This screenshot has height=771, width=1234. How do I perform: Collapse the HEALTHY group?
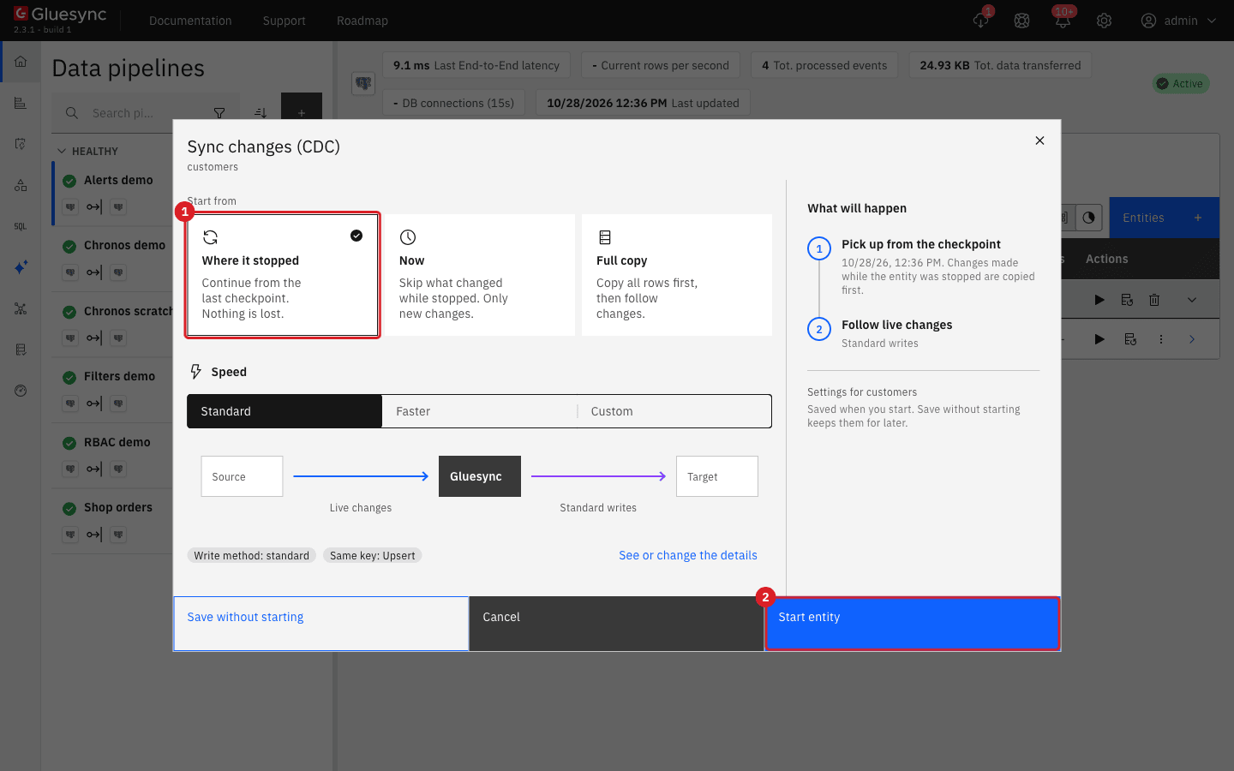[x=87, y=151]
